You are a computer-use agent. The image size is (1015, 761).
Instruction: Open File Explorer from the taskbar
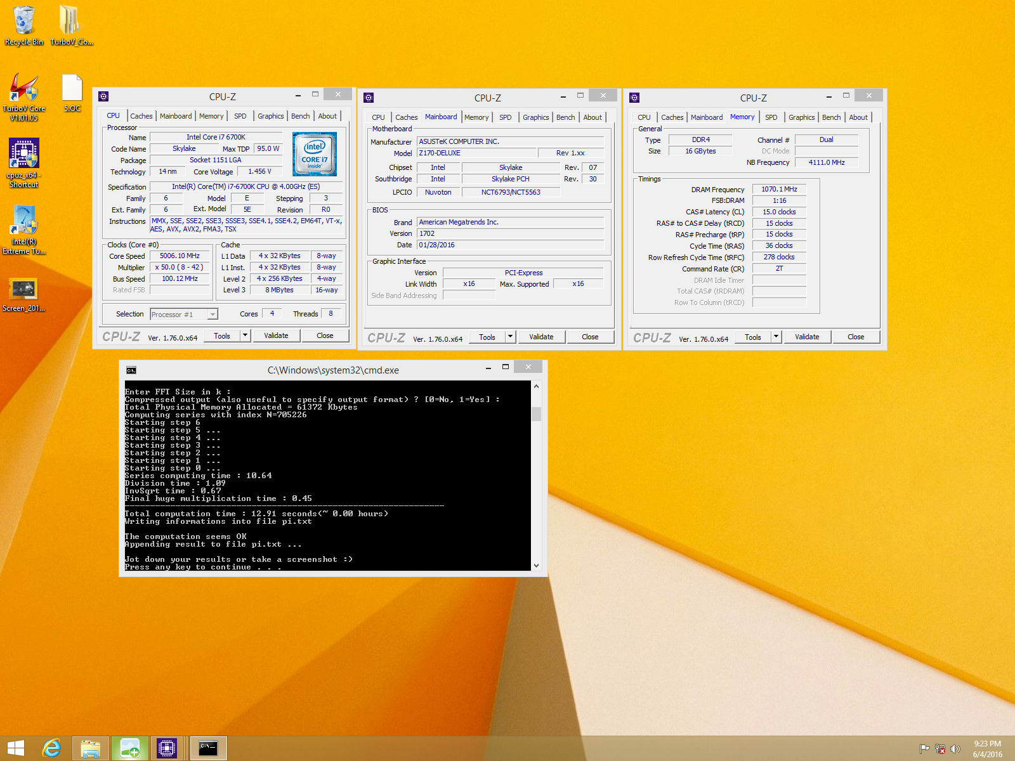[x=91, y=749]
